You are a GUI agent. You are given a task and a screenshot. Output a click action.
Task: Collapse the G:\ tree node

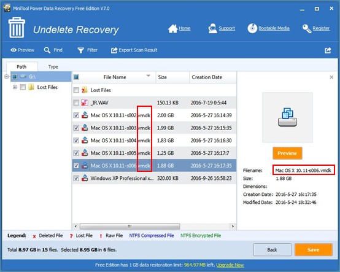pos(6,77)
